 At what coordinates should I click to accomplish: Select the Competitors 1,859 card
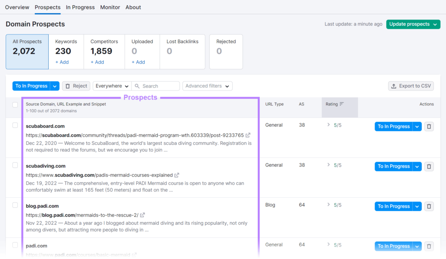click(104, 52)
